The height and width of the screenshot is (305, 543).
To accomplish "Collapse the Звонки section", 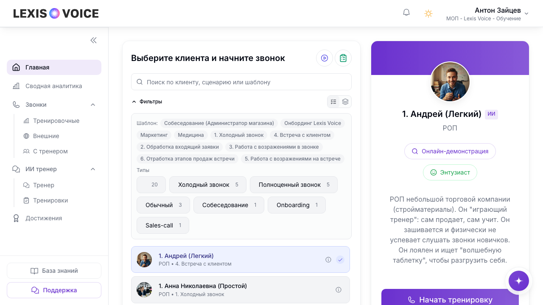I will click(93, 105).
